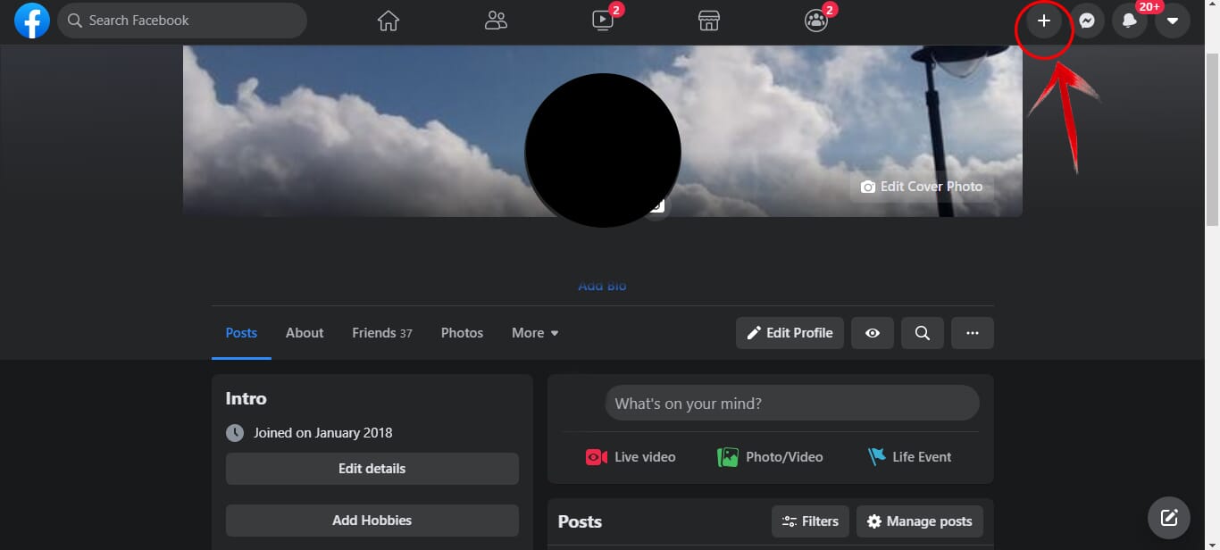Click the Edit Profile button
The height and width of the screenshot is (550, 1220).
pyautogui.click(x=790, y=333)
